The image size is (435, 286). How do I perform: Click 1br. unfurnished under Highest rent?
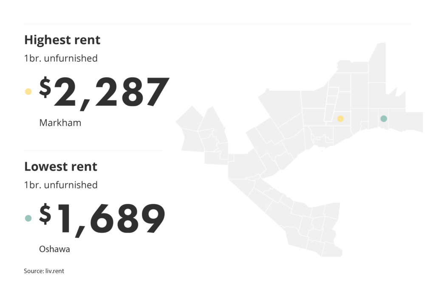tap(61, 58)
